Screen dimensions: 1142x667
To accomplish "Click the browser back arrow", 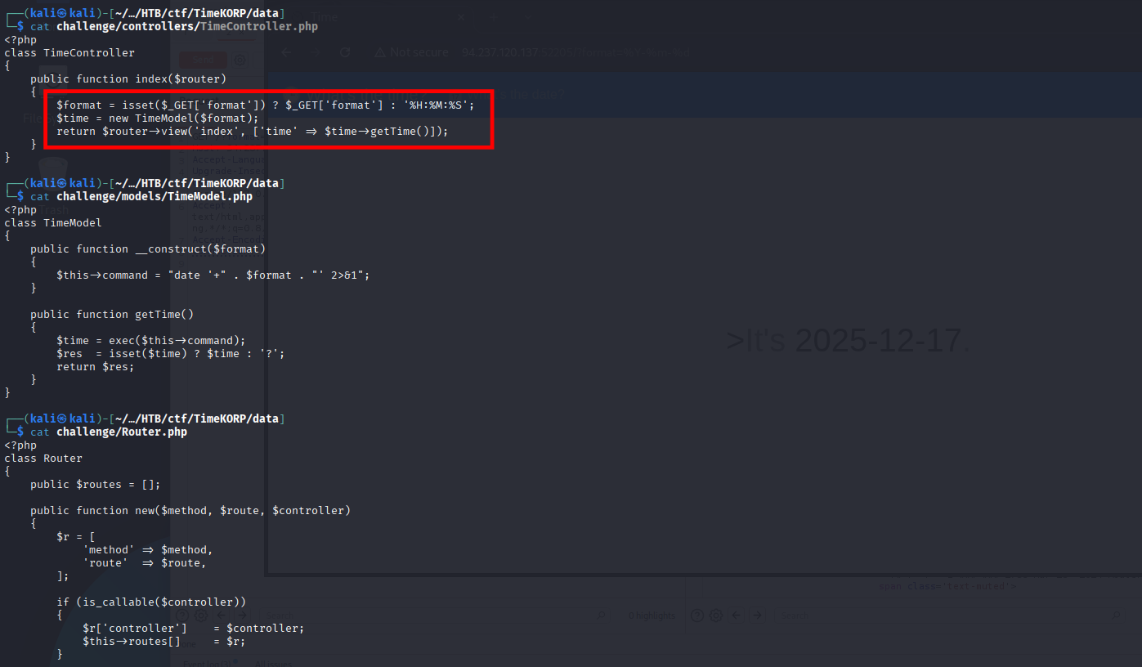I will tap(286, 52).
